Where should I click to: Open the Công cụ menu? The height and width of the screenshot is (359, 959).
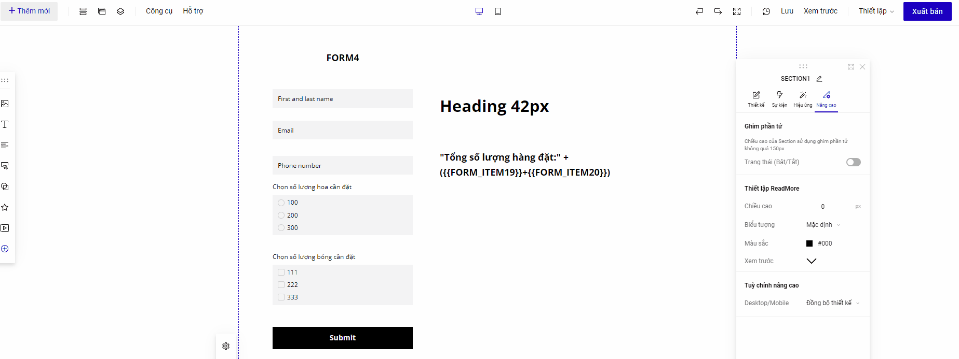159,11
